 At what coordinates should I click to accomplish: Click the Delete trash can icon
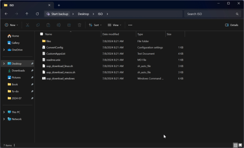(79, 25)
